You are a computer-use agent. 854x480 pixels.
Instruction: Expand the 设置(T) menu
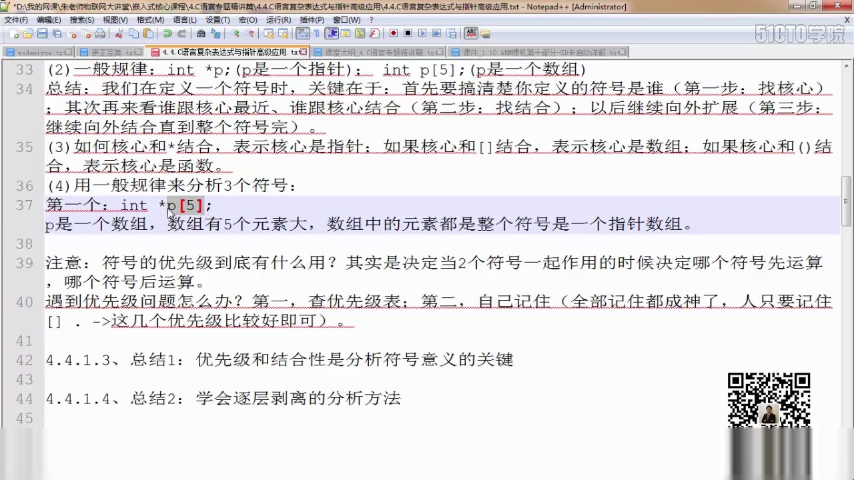coord(218,20)
